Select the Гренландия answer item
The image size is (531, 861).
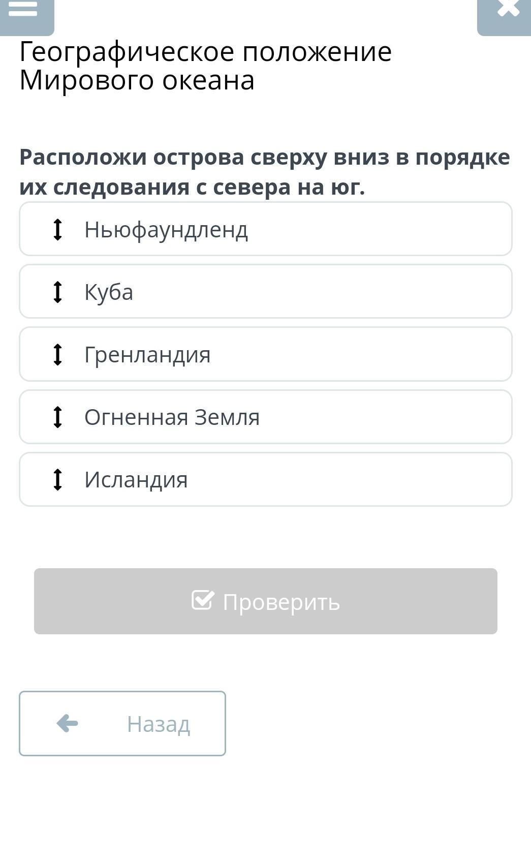point(266,354)
